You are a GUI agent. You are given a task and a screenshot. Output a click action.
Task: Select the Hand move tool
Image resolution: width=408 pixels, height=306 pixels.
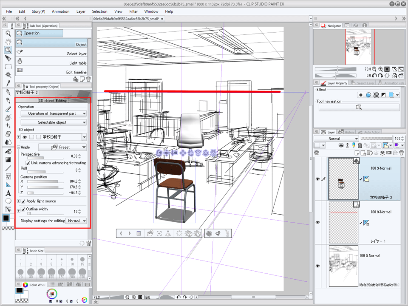tap(8, 42)
